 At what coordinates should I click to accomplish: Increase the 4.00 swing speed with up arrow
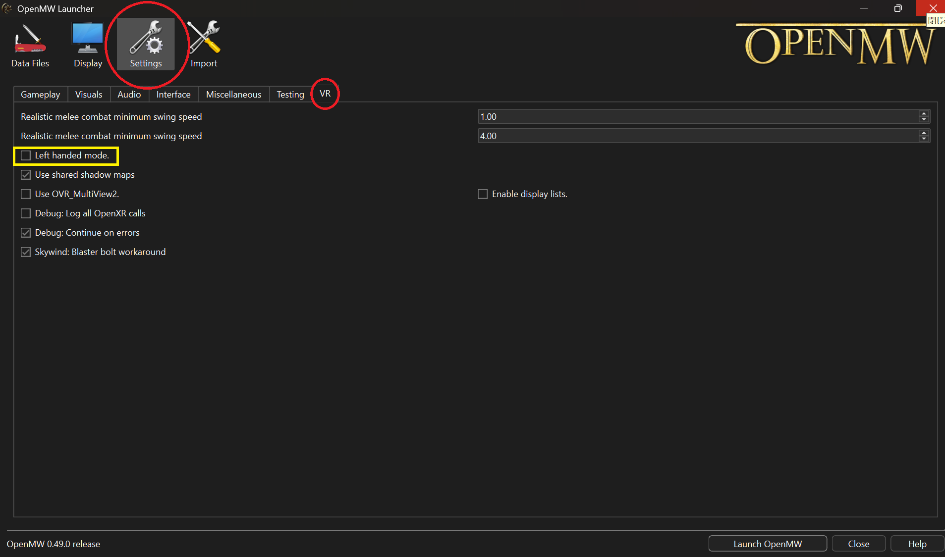click(x=924, y=133)
